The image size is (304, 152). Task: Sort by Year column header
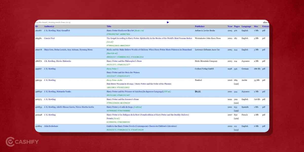[230, 26]
